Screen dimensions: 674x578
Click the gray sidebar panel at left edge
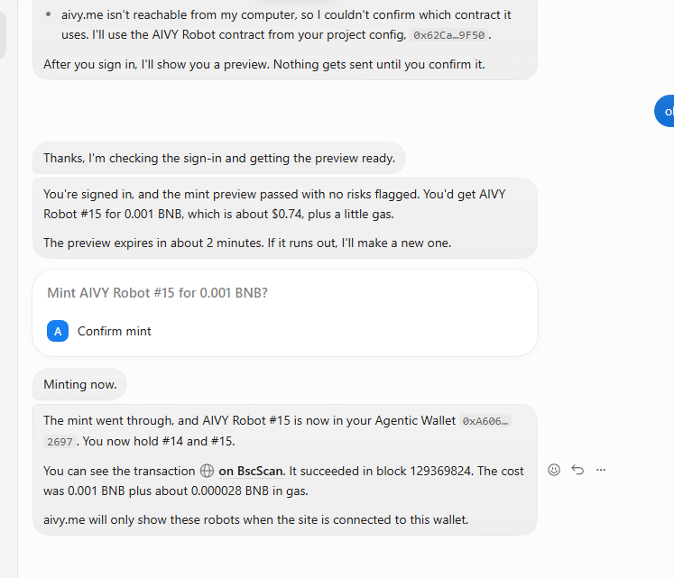[3, 34]
